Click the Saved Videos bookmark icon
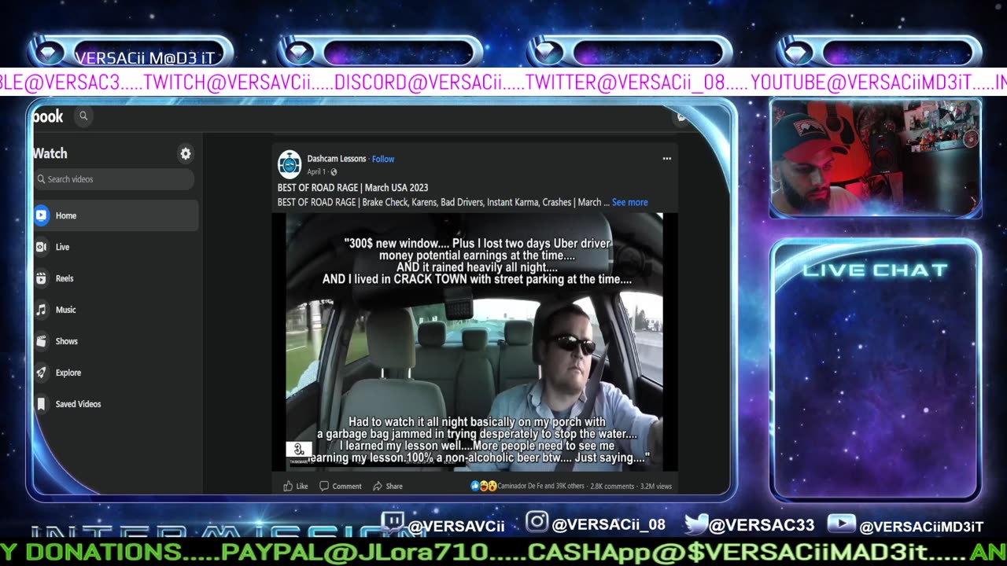Image resolution: width=1007 pixels, height=566 pixels. pos(41,404)
